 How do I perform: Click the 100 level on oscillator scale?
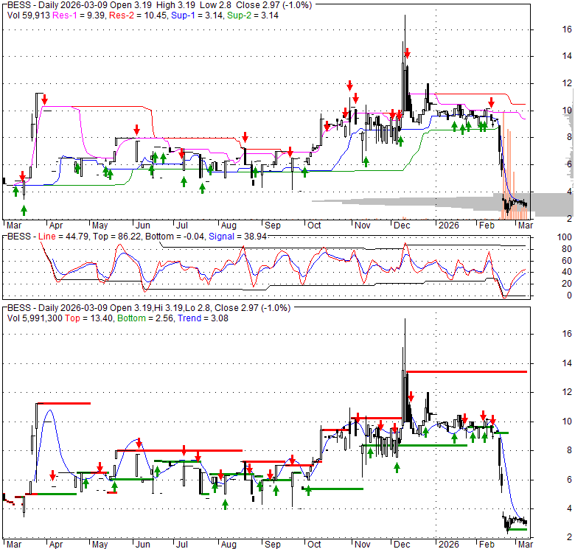[x=565, y=237]
